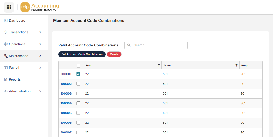Click the Dashboard chart icon
Image resolution: width=273 pixels, height=137 pixels.
coord(5,21)
